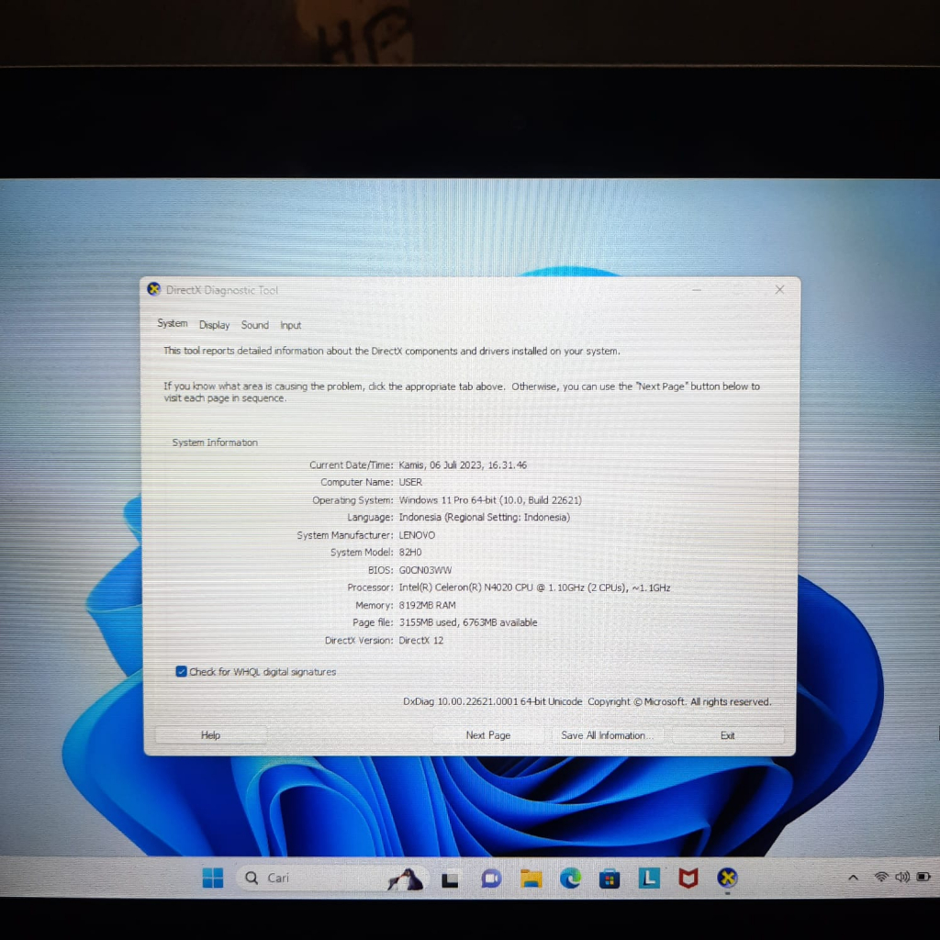Launch the Chat app from taskbar
The width and height of the screenshot is (940, 940).
[491, 879]
